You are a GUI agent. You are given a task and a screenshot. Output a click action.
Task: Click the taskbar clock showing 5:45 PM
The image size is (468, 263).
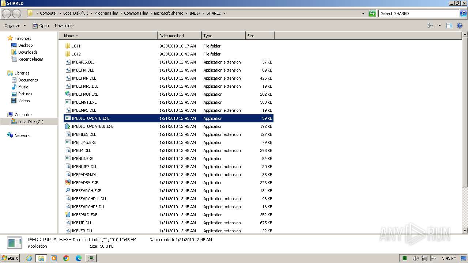click(x=449, y=258)
